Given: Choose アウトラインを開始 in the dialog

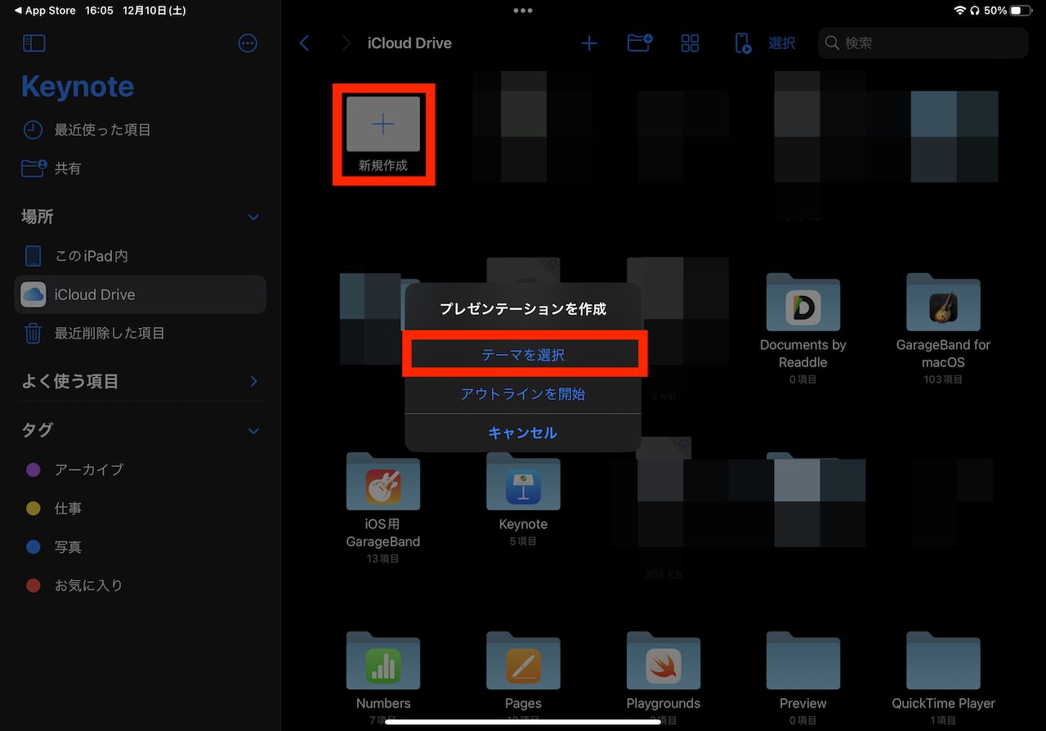Looking at the screenshot, I should 523,394.
